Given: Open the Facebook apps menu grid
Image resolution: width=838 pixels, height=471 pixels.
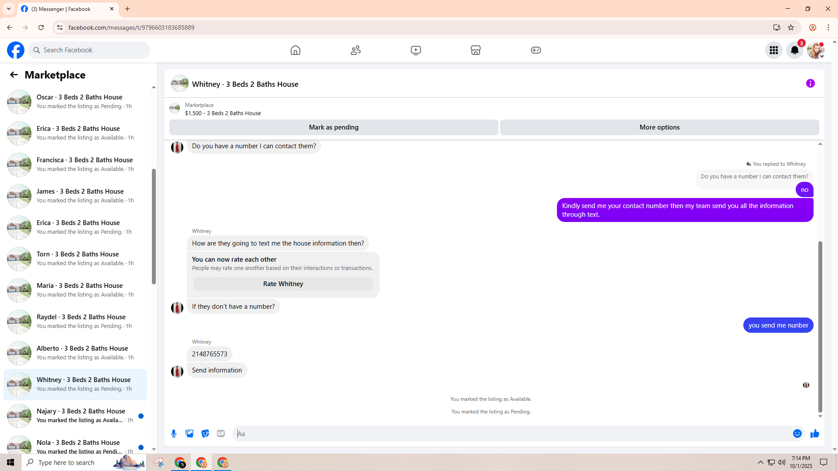Looking at the screenshot, I should pyautogui.click(x=774, y=50).
